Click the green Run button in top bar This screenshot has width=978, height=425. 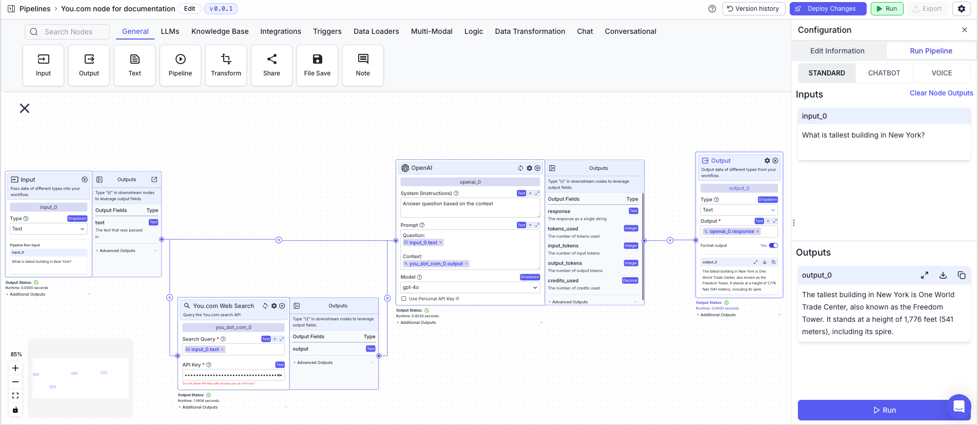(887, 9)
